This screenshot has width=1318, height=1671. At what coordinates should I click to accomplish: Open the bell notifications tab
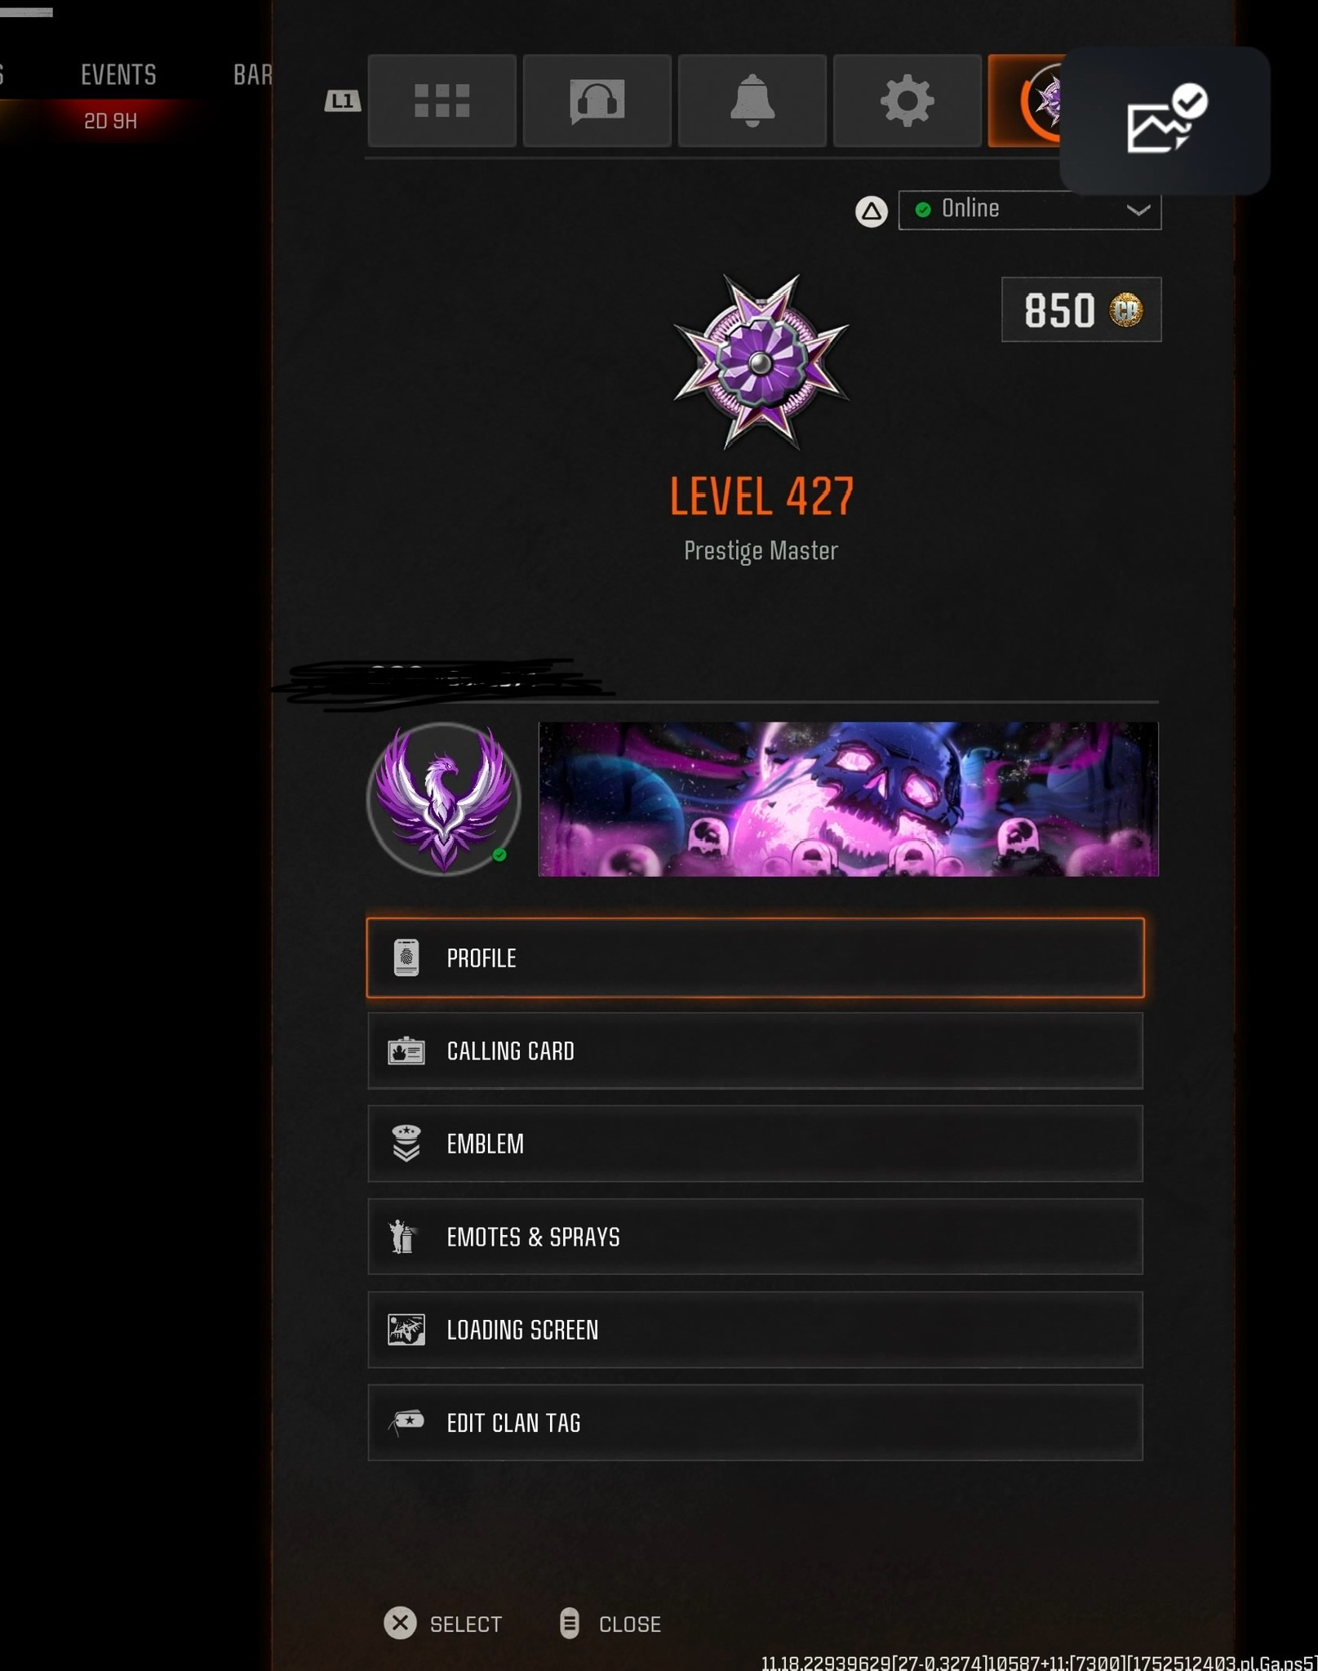click(x=752, y=101)
